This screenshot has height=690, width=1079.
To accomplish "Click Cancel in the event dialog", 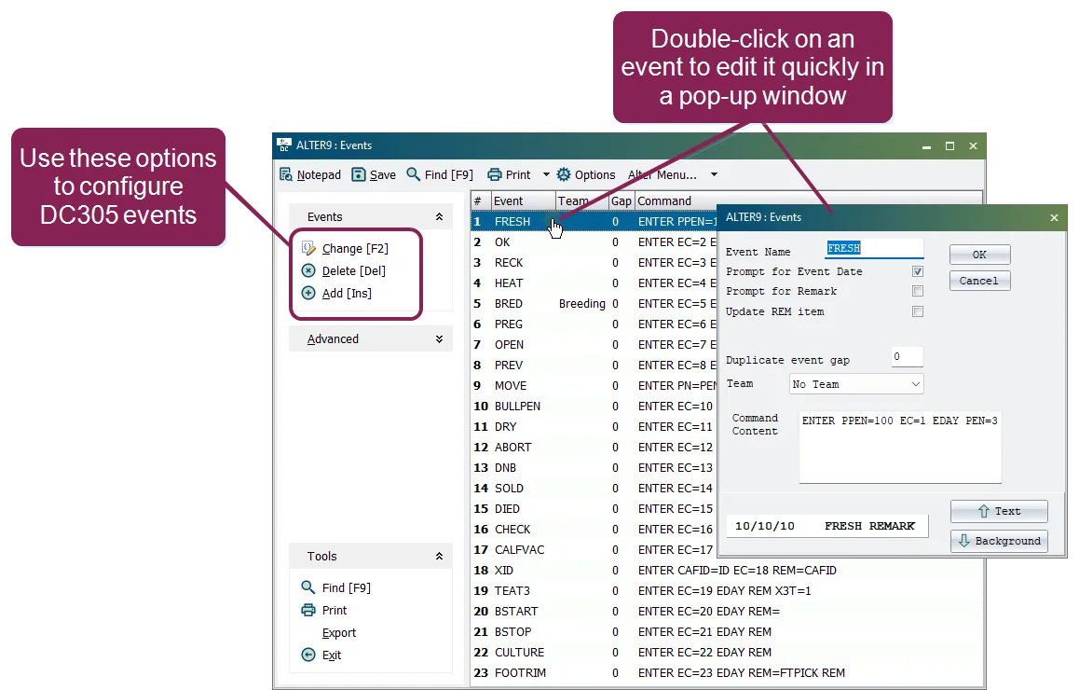I will (980, 281).
